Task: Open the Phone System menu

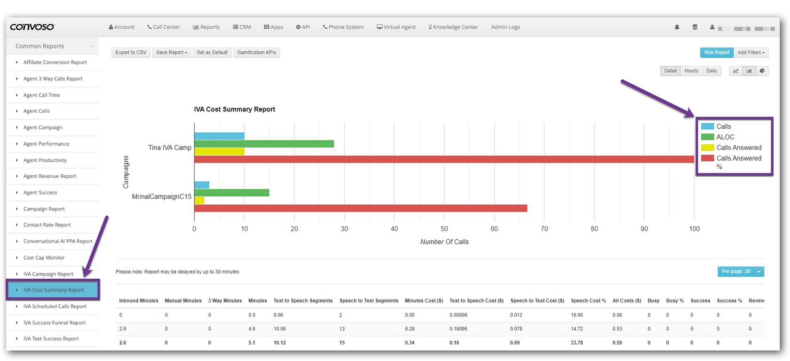Action: 343,27
